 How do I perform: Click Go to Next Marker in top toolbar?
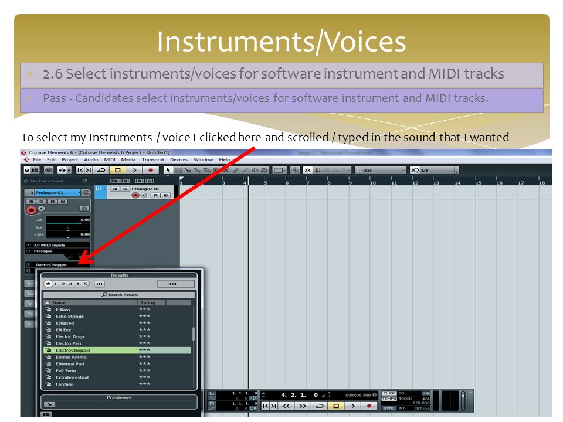pyautogui.click(x=89, y=170)
